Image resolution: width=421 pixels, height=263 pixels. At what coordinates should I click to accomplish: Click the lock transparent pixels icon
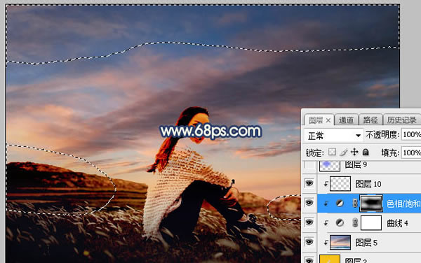[x=332, y=152]
